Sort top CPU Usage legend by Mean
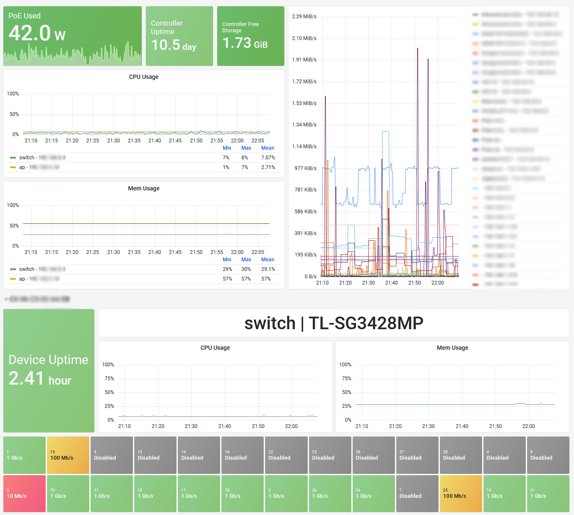The height and width of the screenshot is (515, 574). coord(268,148)
